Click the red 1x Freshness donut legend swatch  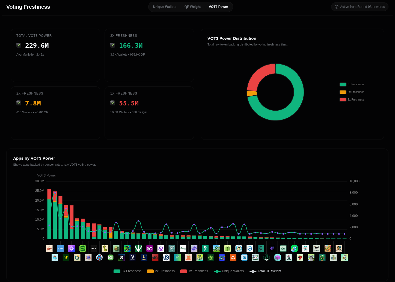click(x=343, y=100)
